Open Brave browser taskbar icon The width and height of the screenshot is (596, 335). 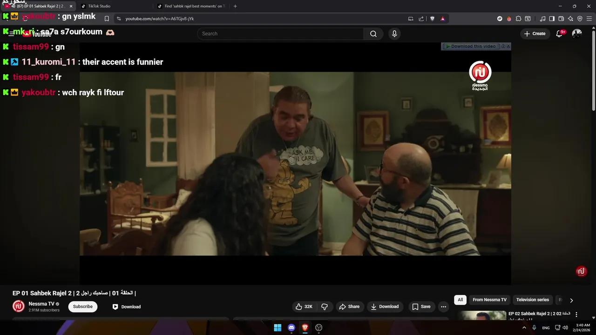coord(305,328)
